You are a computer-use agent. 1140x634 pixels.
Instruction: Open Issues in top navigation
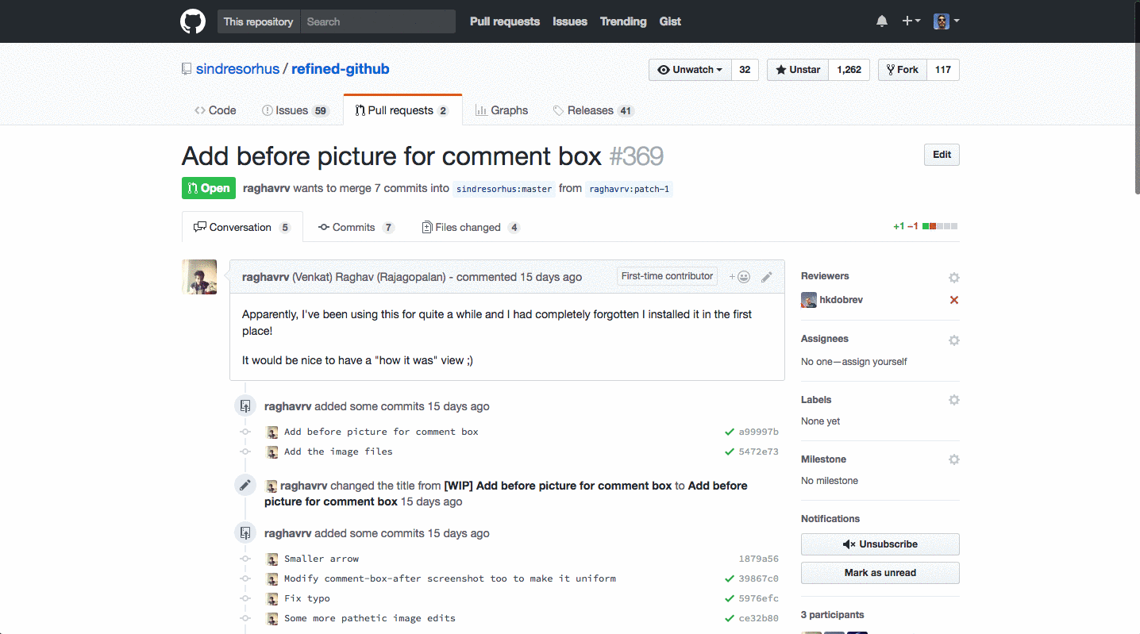pos(570,21)
